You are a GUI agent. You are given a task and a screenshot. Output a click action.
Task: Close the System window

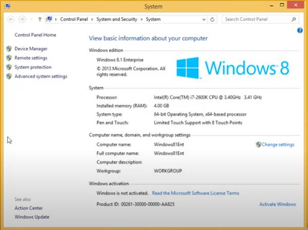coord(296,5)
